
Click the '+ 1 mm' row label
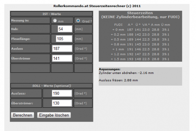(x=118, y=49)
